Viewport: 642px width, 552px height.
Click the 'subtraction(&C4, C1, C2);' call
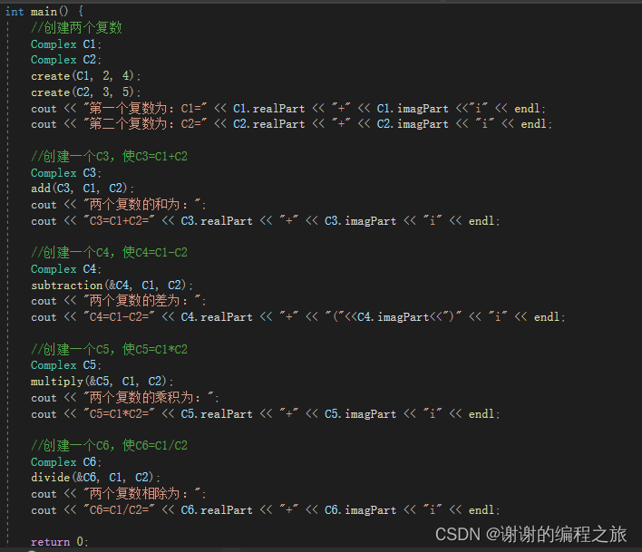click(x=112, y=285)
